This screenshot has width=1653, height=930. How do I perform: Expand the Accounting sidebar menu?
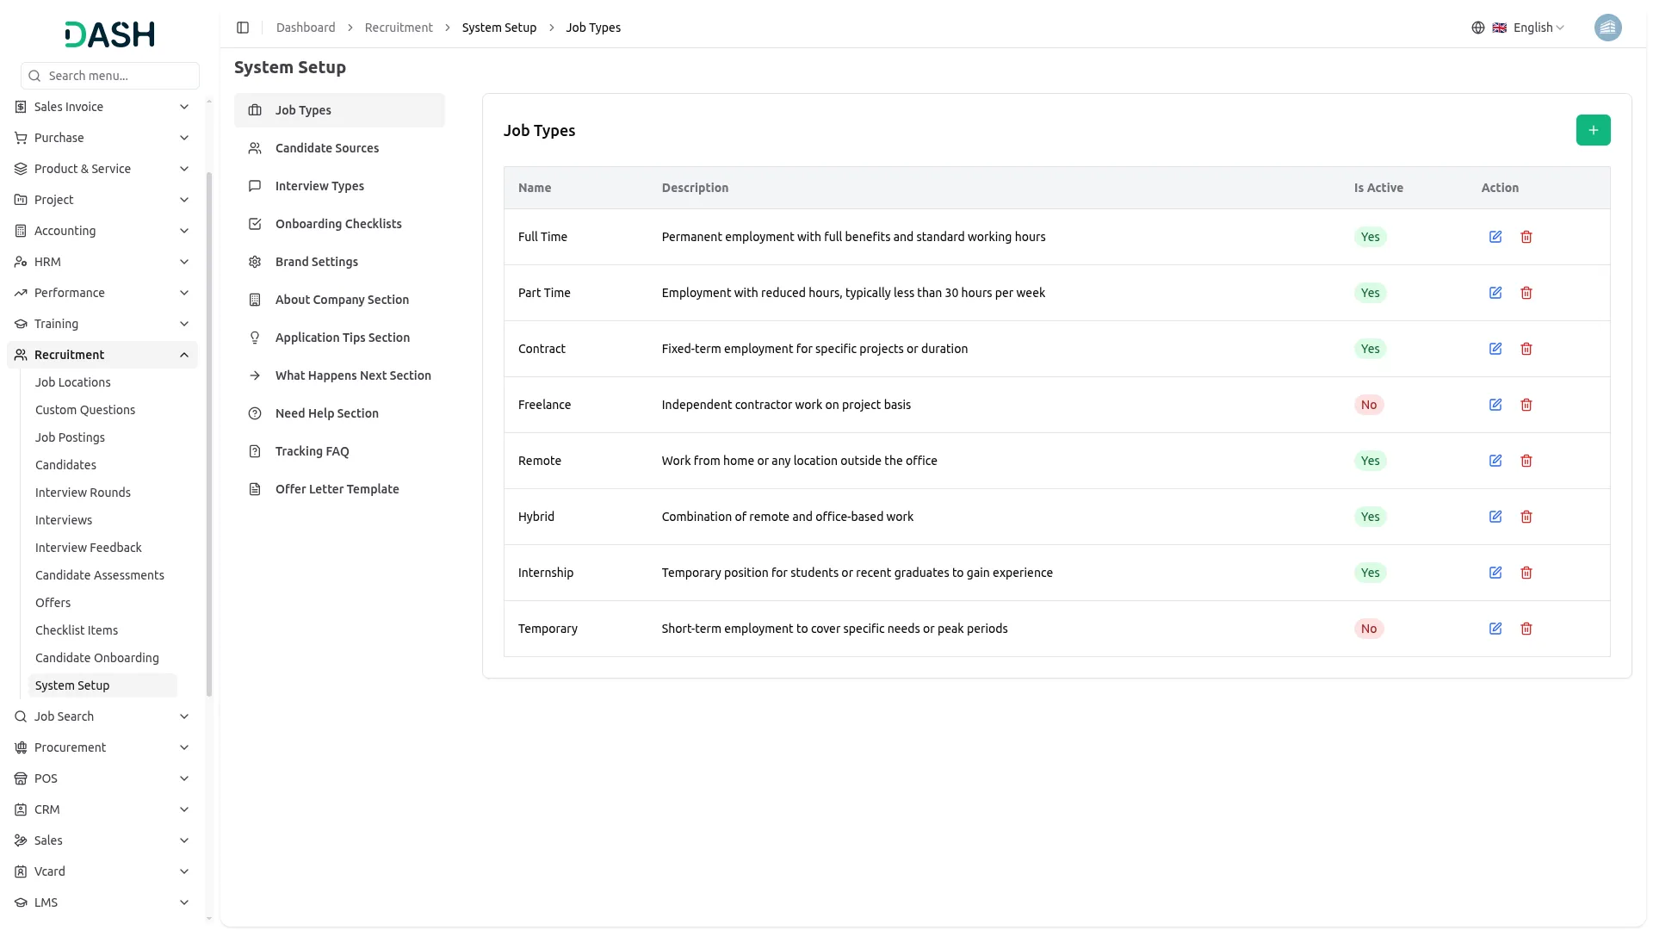click(102, 231)
